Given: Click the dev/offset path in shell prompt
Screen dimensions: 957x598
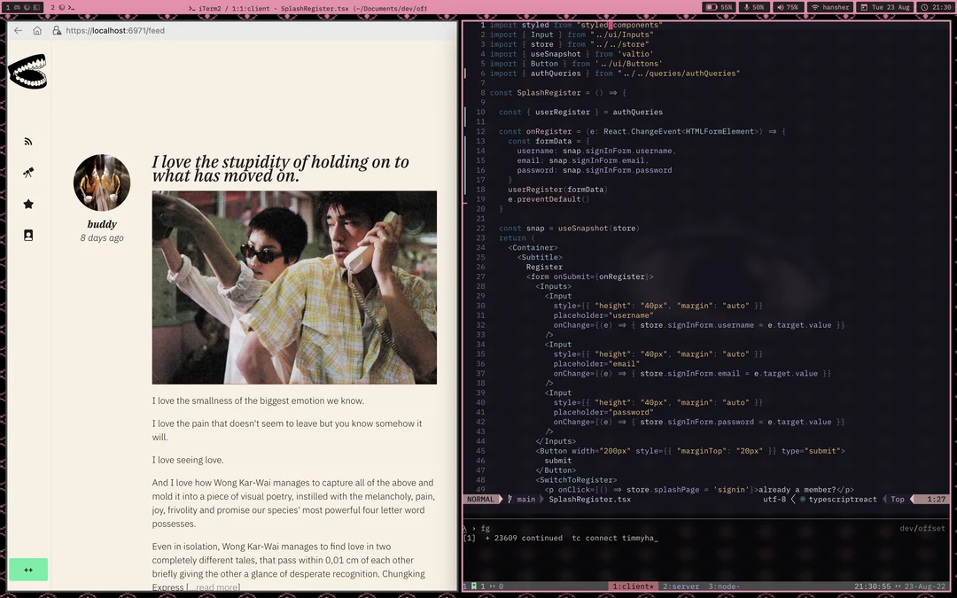Looking at the screenshot, I should (922, 528).
